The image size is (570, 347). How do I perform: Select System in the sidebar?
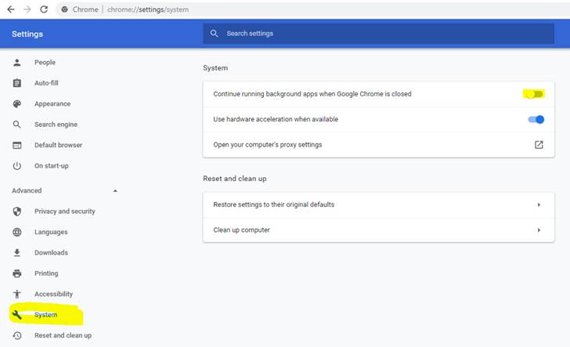click(x=45, y=315)
